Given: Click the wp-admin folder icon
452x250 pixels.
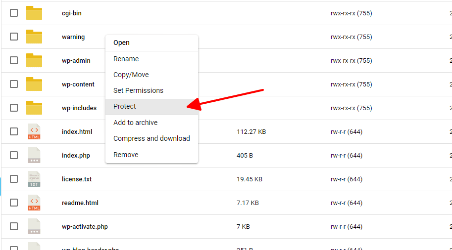Looking at the screenshot, I should pyautogui.click(x=34, y=61).
